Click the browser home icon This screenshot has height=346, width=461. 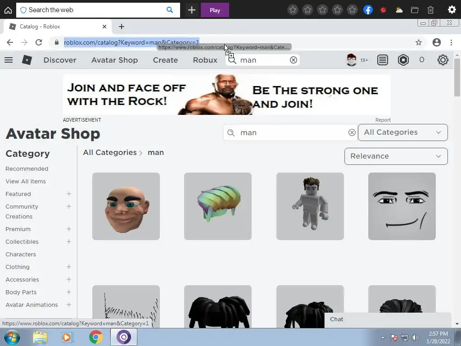point(8,10)
